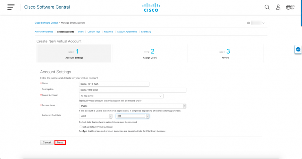
Task: Open the chat assistant bubble icon
Action: coord(298,50)
